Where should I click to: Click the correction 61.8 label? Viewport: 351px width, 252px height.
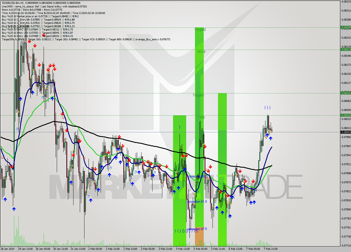pos(197,202)
